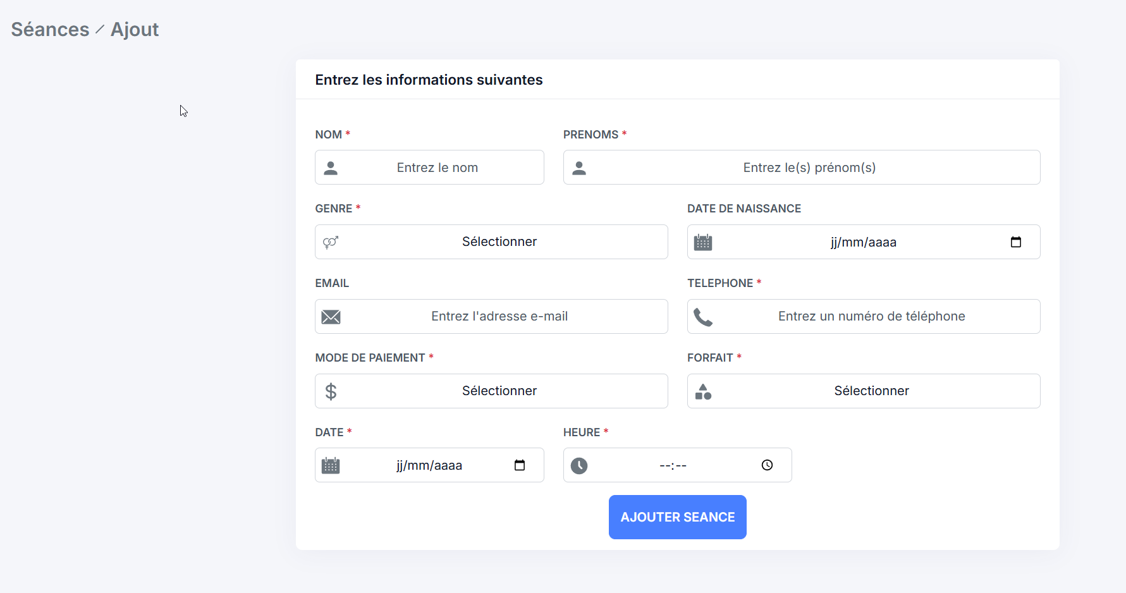Click the Ajout breadcrumb text
Viewport: 1126px width, 593px height.
coord(135,30)
